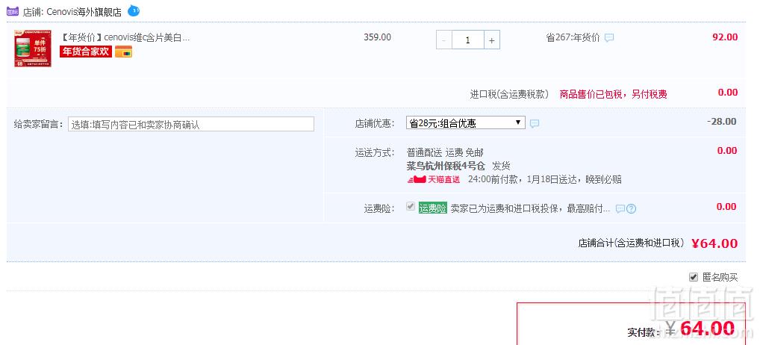760x345 pixels.
Task: Click the 天猫直送 delivery badge
Action: 434,179
